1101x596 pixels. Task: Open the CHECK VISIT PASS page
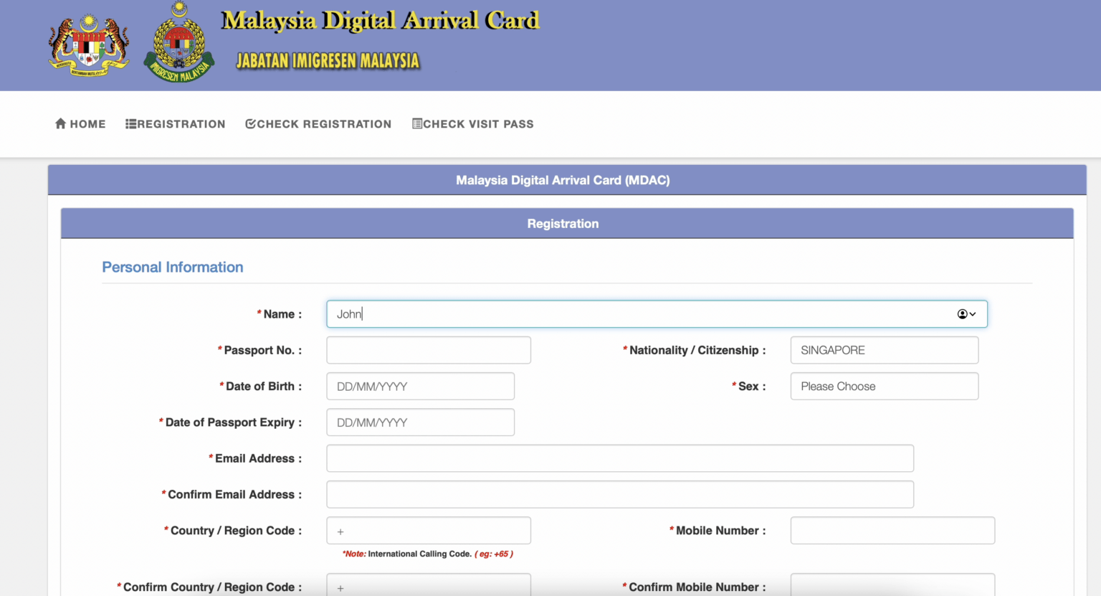point(478,123)
